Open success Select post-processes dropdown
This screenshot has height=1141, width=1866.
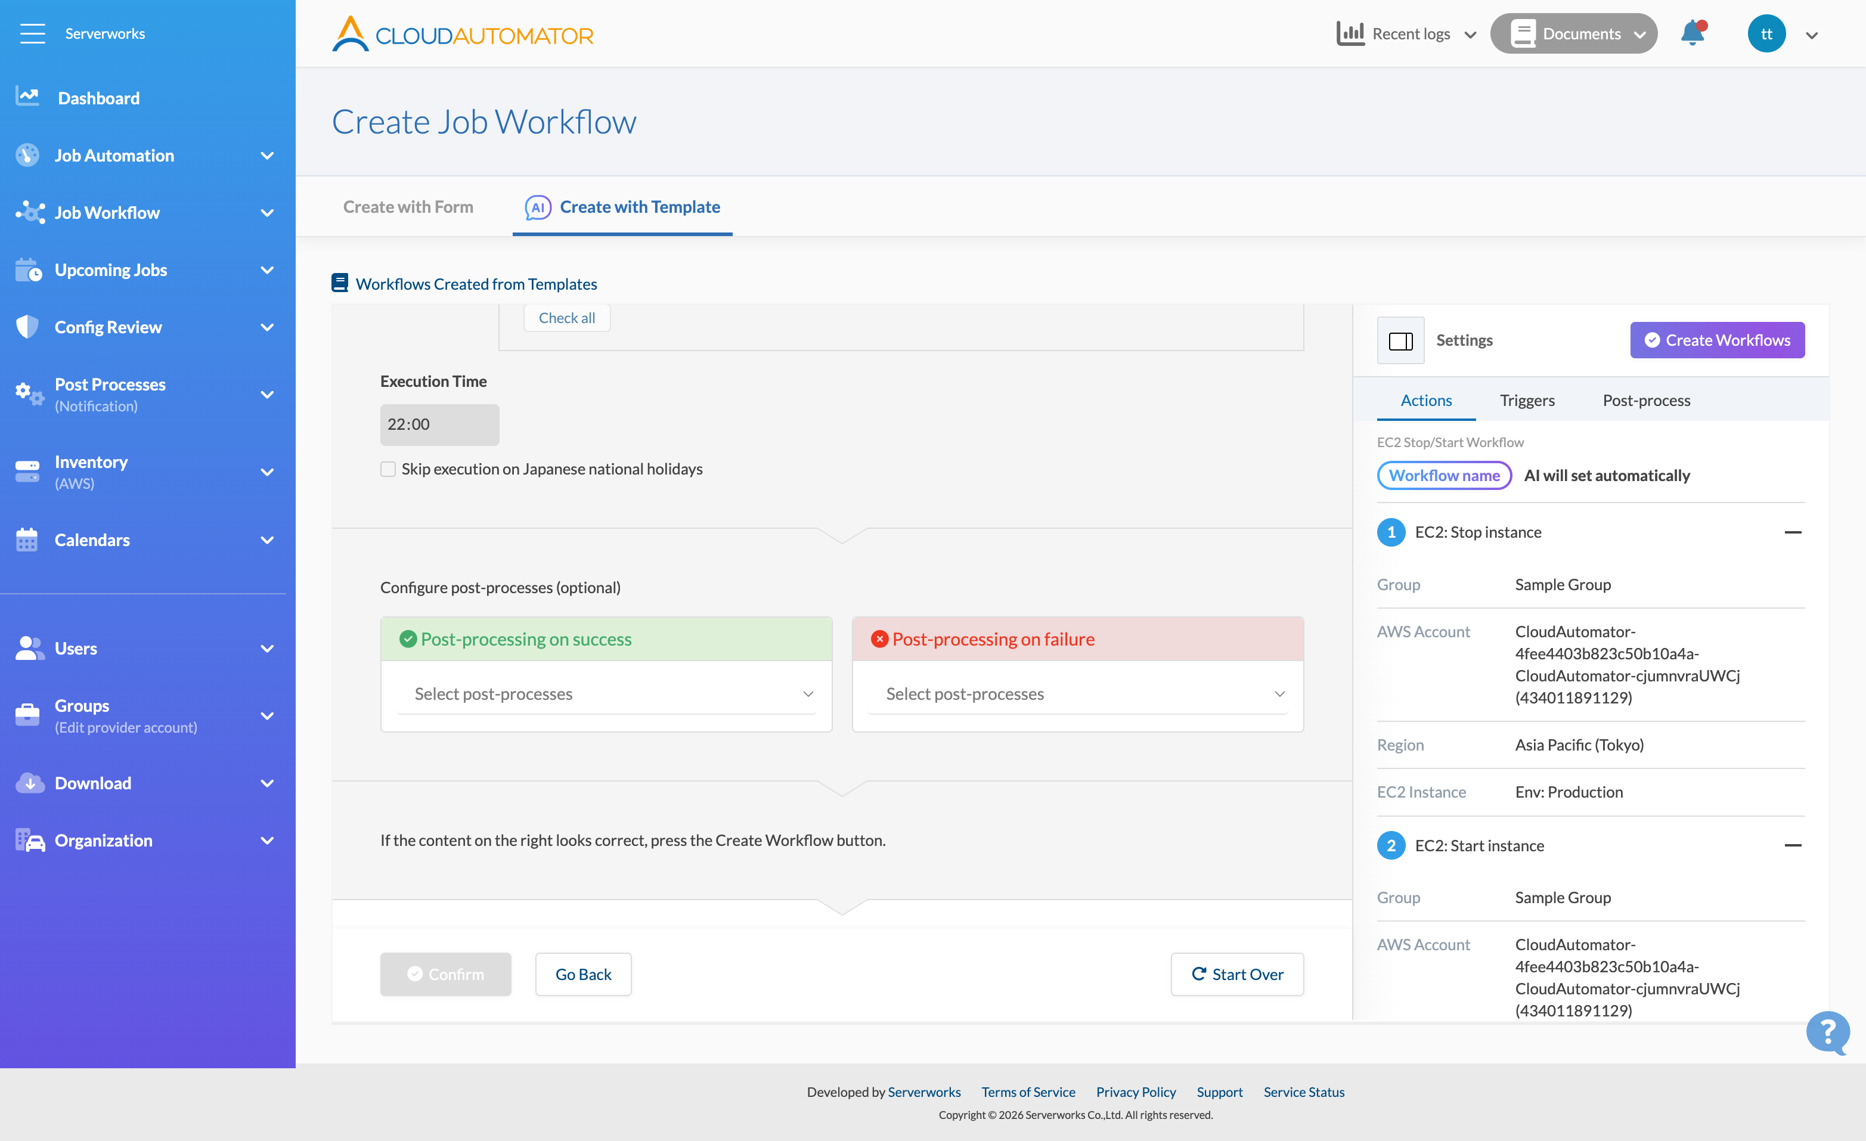pyautogui.click(x=607, y=694)
